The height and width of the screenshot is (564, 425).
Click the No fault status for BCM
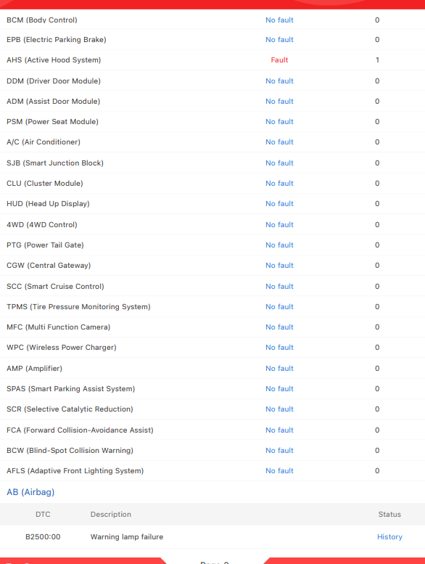pos(279,20)
